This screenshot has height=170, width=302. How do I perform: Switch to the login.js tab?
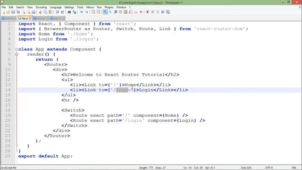[57, 18]
